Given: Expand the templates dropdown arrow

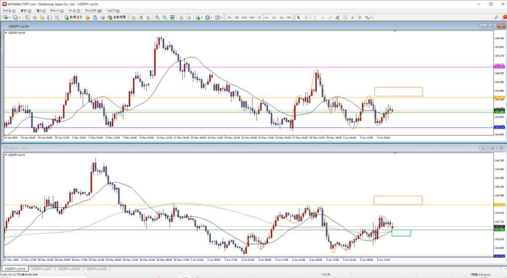Looking at the screenshot, I should click(x=221, y=17).
